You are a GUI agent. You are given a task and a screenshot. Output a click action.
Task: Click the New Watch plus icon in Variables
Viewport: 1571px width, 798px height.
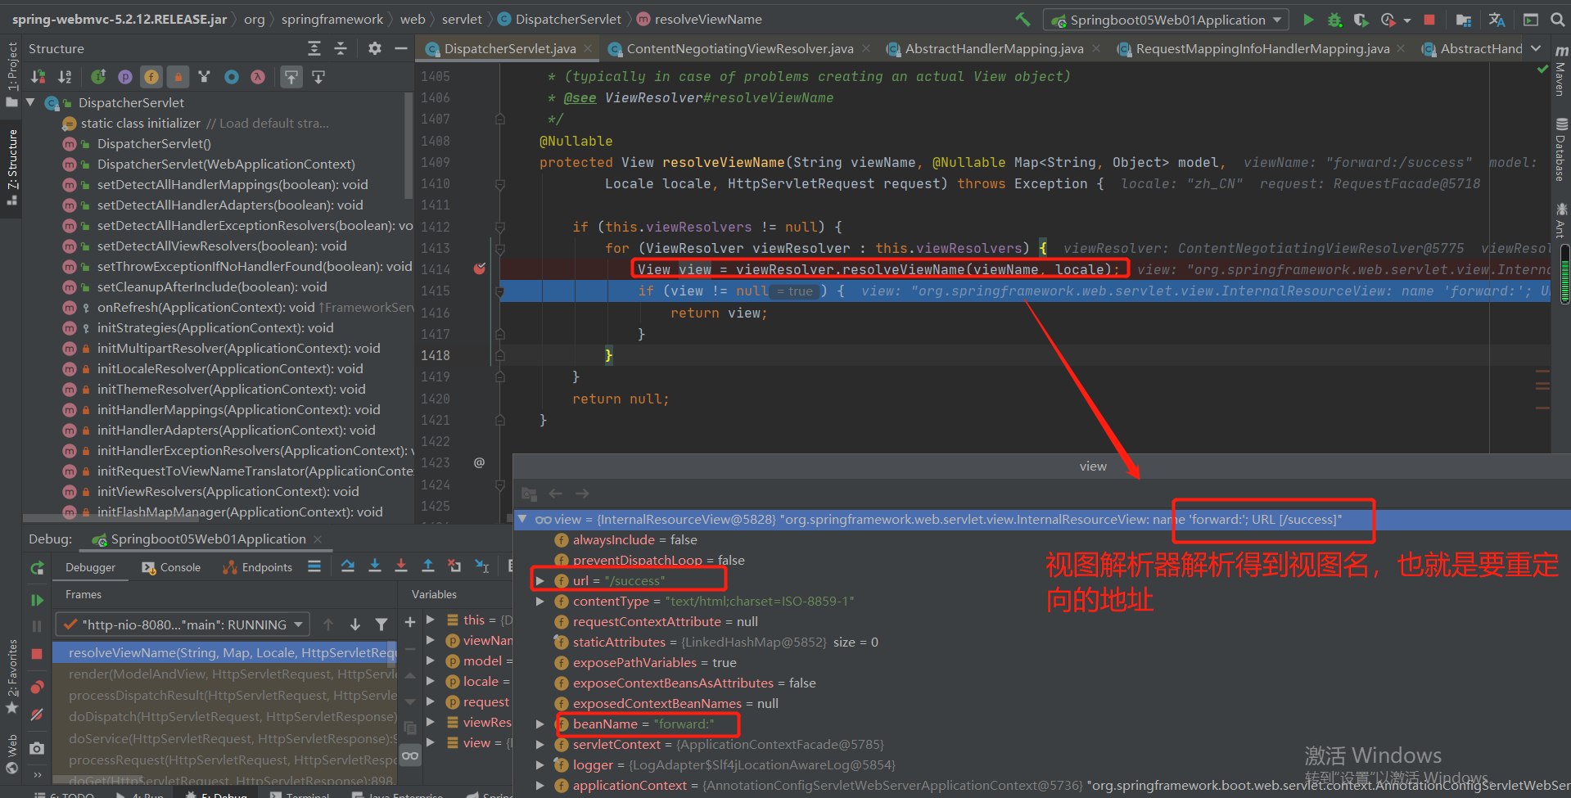[410, 623]
